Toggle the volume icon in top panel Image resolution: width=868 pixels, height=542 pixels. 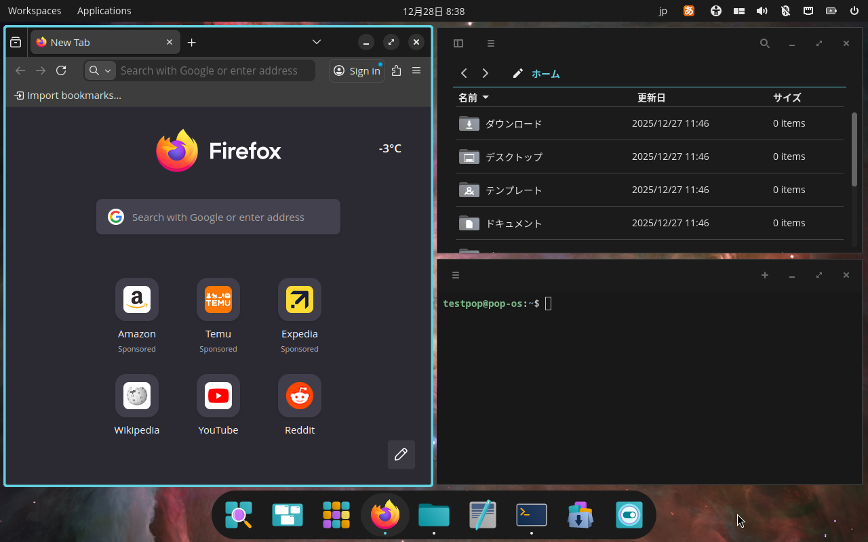pos(762,11)
